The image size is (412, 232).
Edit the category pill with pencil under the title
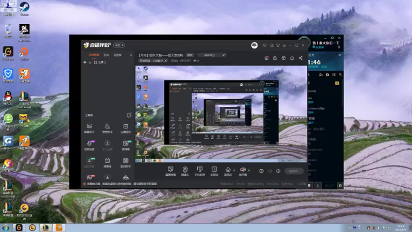click(153, 60)
